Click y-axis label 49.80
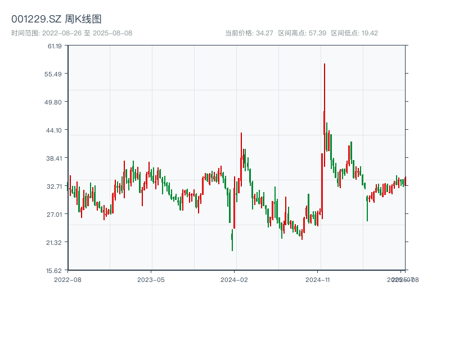The height and width of the screenshot is (337, 450). [x=53, y=102]
